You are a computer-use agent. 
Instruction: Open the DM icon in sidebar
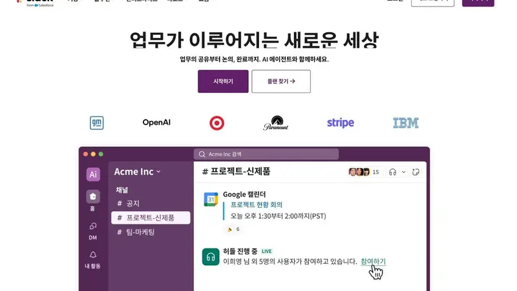[93, 226]
